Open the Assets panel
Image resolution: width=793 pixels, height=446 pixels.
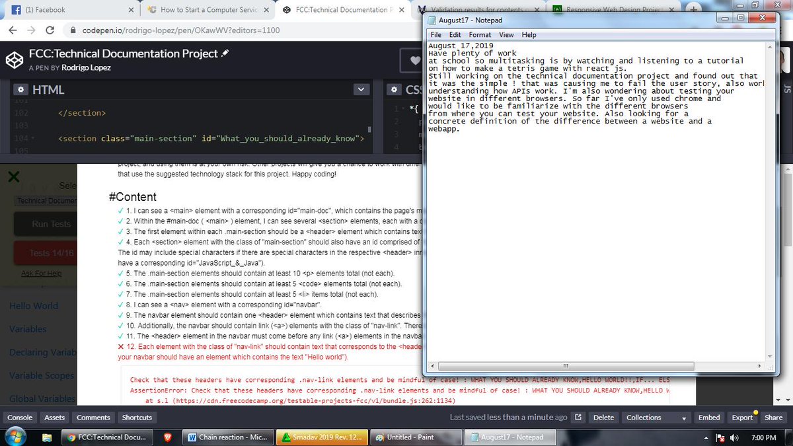[54, 418]
